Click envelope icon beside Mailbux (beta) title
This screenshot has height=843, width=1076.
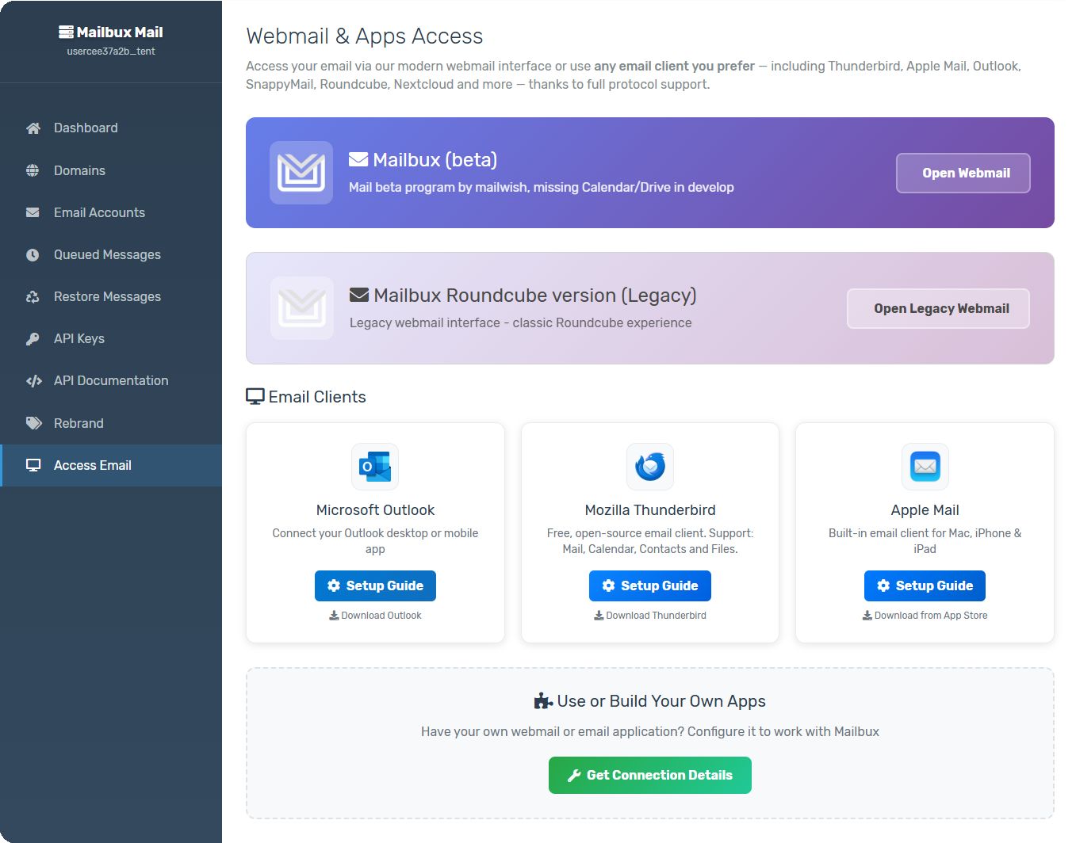coord(358,159)
